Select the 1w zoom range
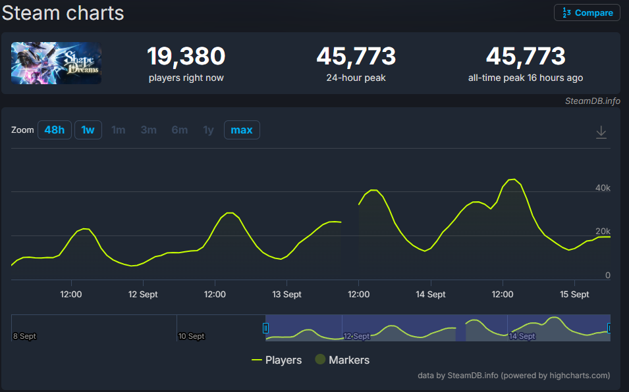 [88, 130]
